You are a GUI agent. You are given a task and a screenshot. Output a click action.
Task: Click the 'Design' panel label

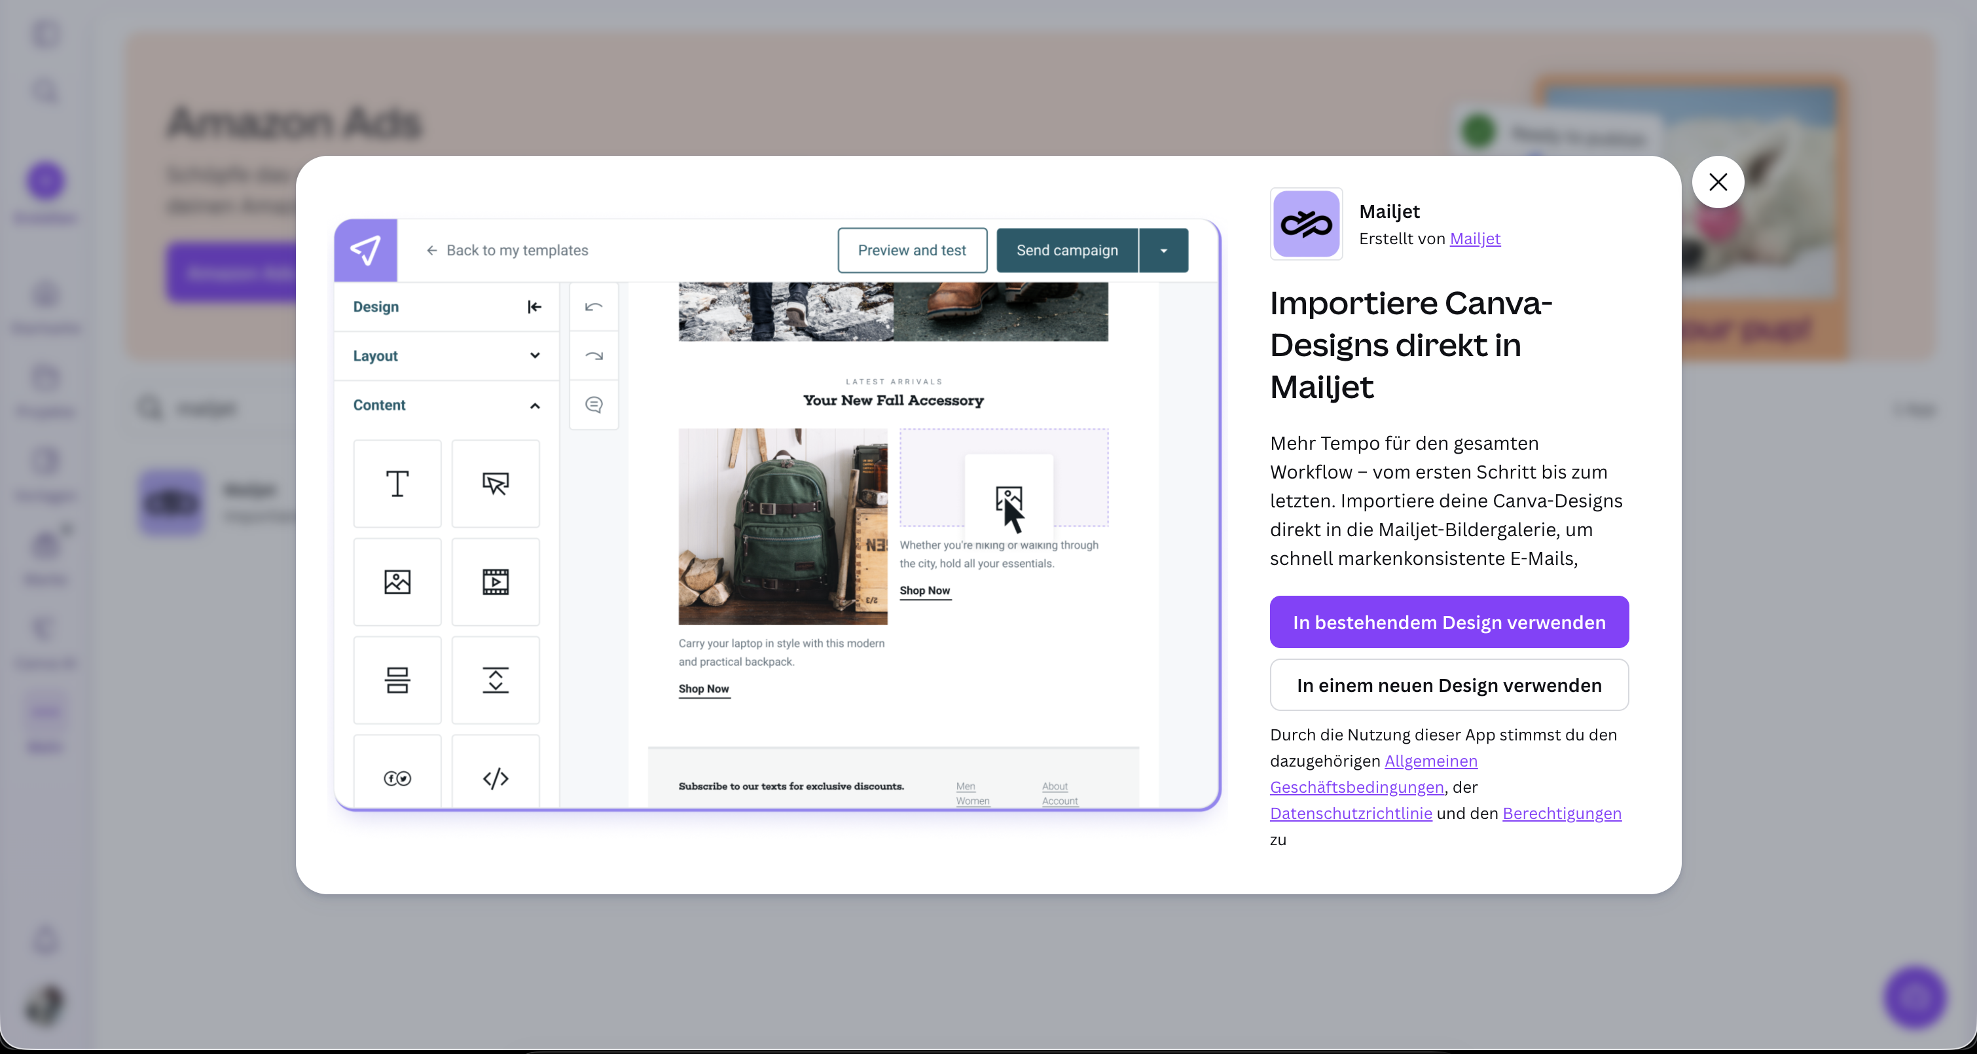(376, 307)
